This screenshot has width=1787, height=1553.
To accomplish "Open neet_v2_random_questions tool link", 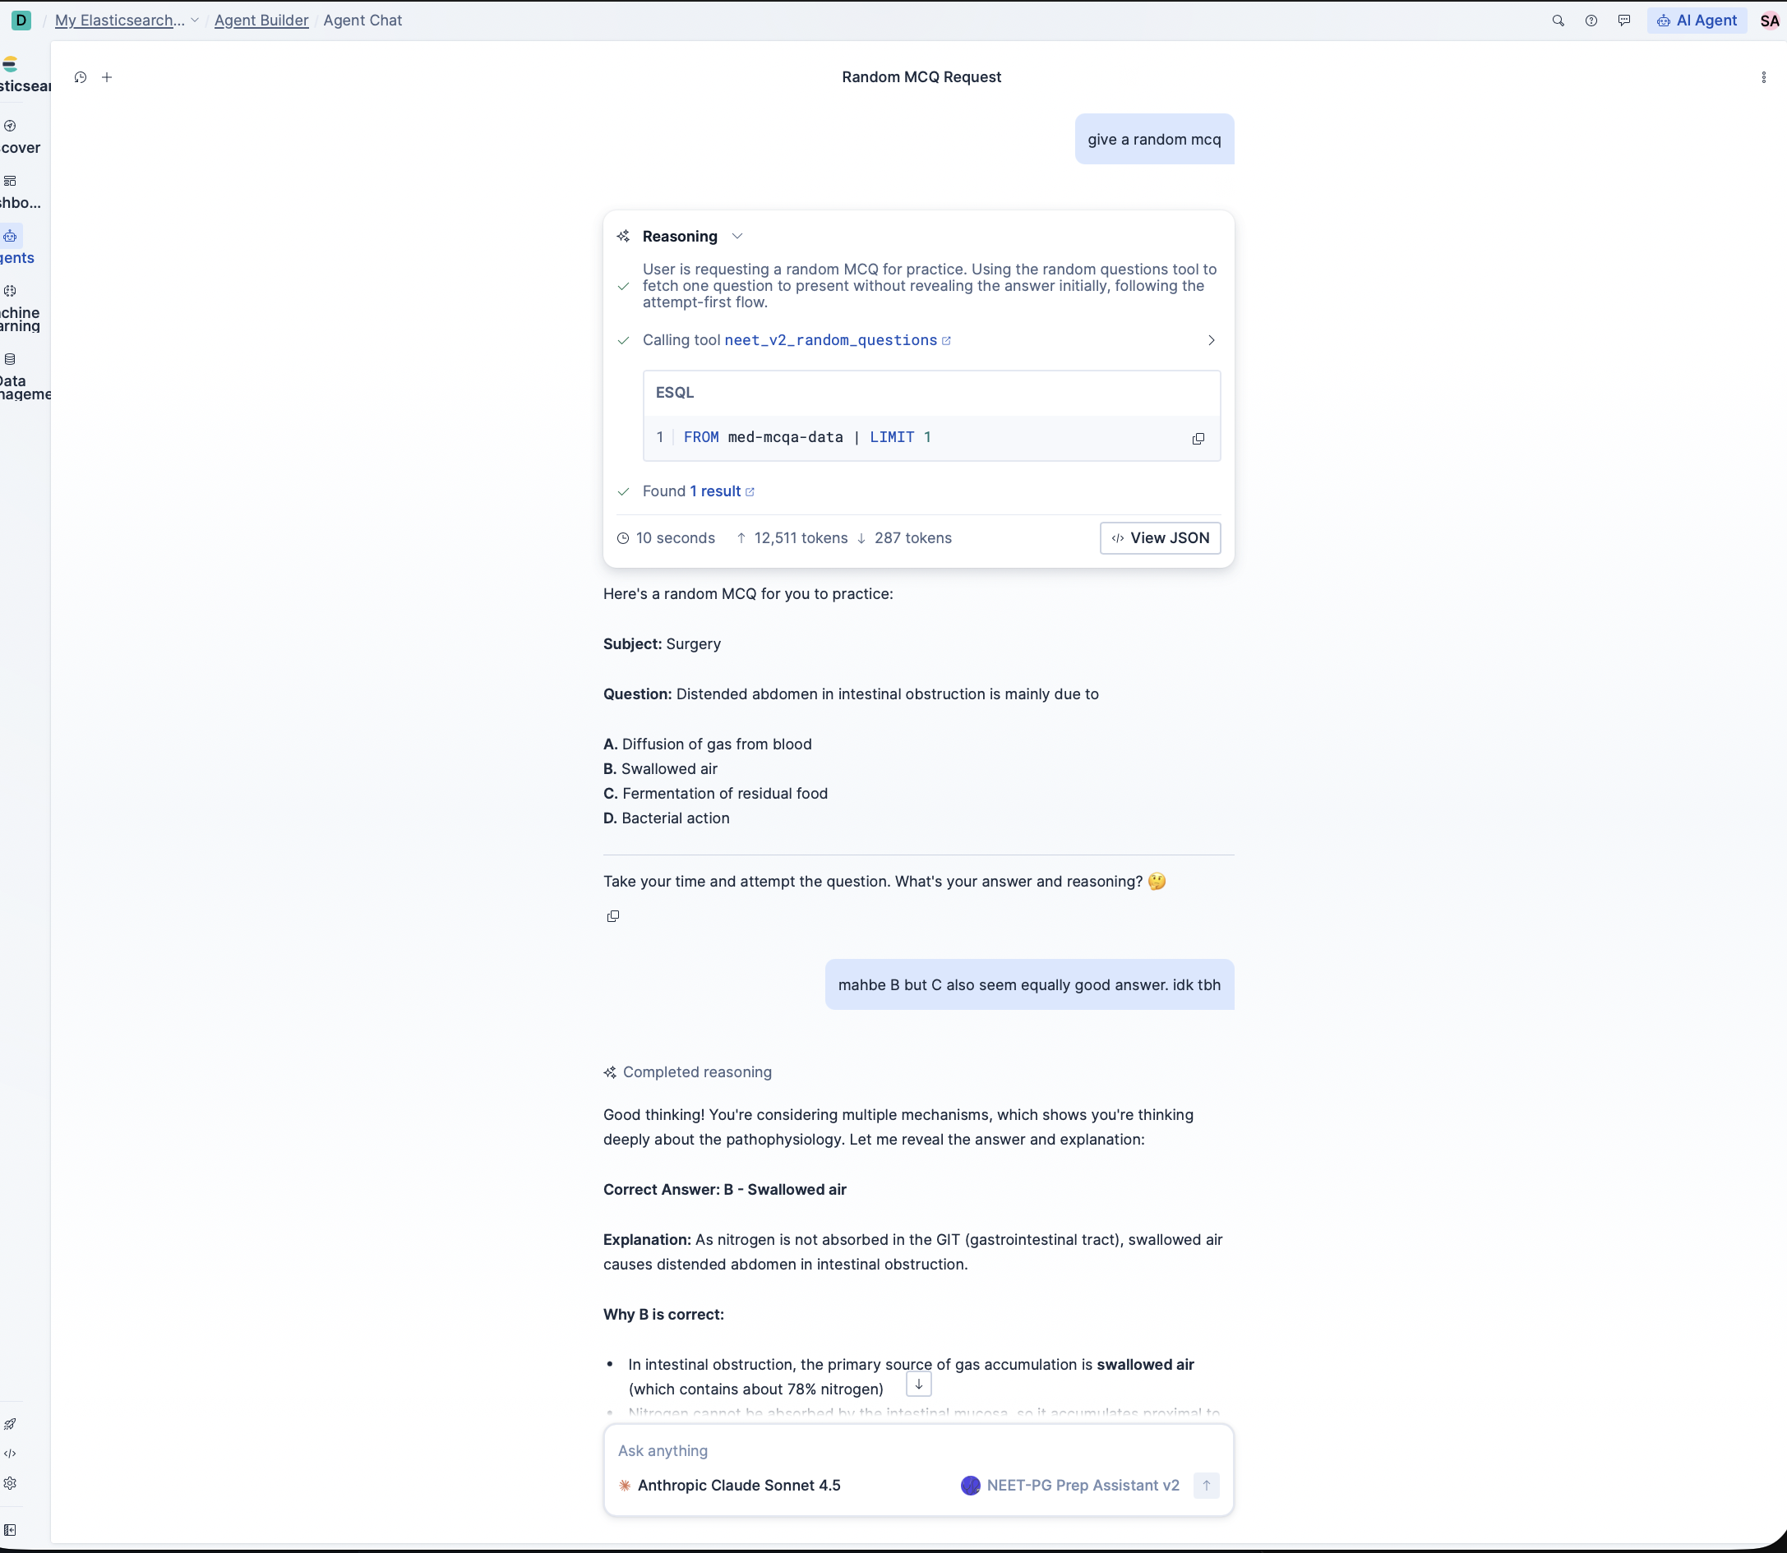I will (829, 340).
